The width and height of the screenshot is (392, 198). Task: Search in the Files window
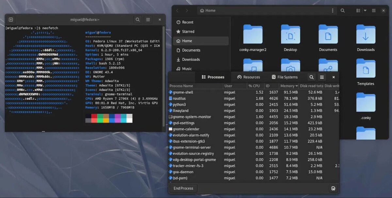coord(343,10)
